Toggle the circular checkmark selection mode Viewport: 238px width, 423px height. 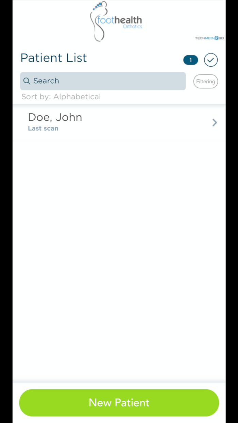(x=211, y=60)
